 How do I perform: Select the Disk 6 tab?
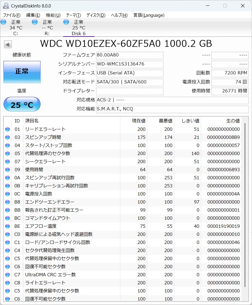click(78, 28)
